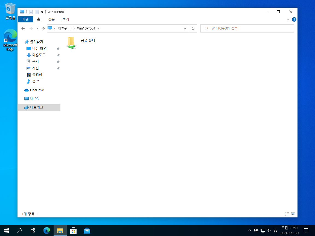The width and height of the screenshot is (315, 236).
Task: Click the pin icon next to 바탕 화면
Action: [x=58, y=49]
